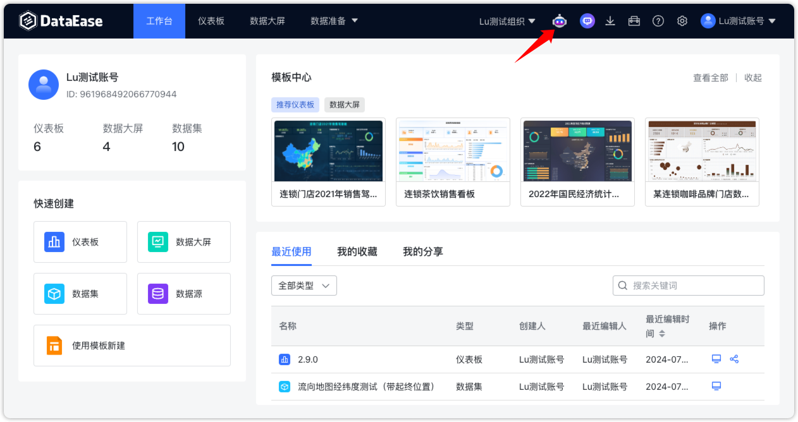Expand the Lu测试组织 organization dropdown
798x422 pixels.
[x=506, y=20]
